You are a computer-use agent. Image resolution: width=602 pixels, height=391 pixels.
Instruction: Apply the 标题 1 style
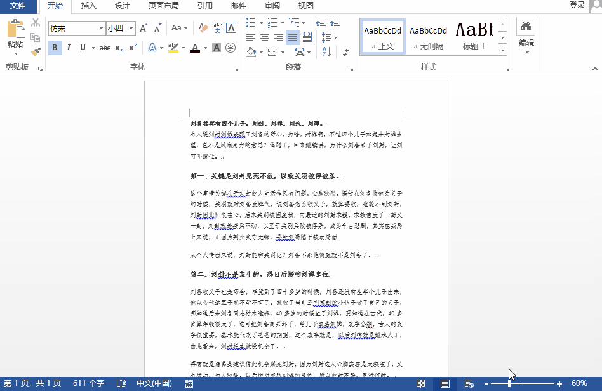(x=474, y=36)
